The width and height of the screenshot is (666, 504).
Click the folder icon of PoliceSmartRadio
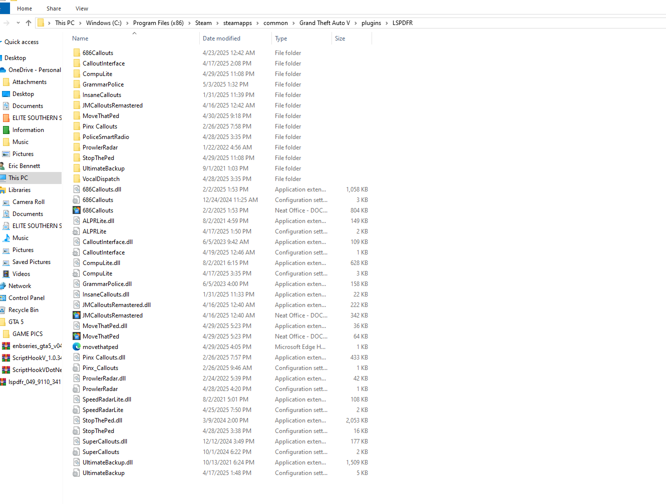77,137
